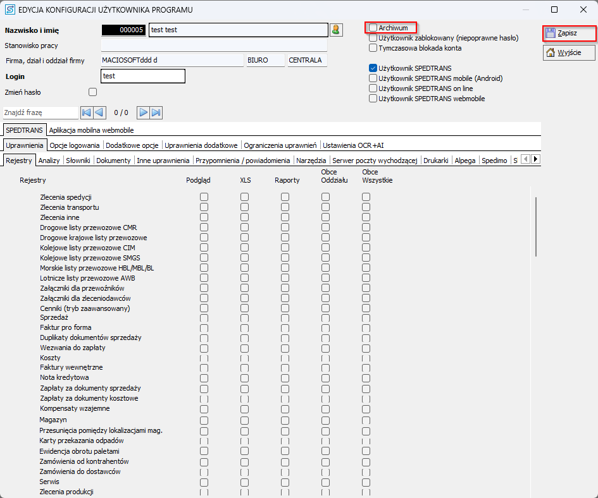Viewport: 598px width, 498px height.
Task: Jump to first search result arrow
Action: 87,112
